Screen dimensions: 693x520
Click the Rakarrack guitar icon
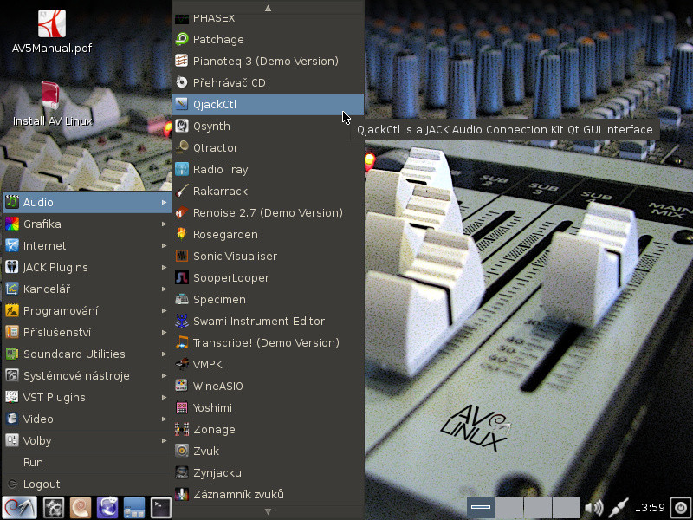(x=182, y=191)
